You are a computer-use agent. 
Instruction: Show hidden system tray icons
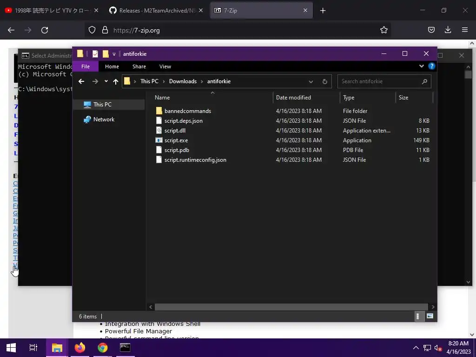coord(416,348)
